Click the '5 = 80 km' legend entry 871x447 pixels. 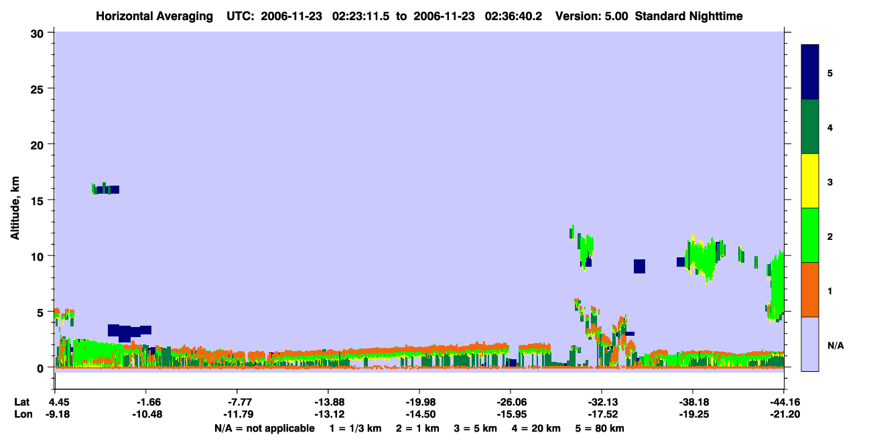pos(600,428)
